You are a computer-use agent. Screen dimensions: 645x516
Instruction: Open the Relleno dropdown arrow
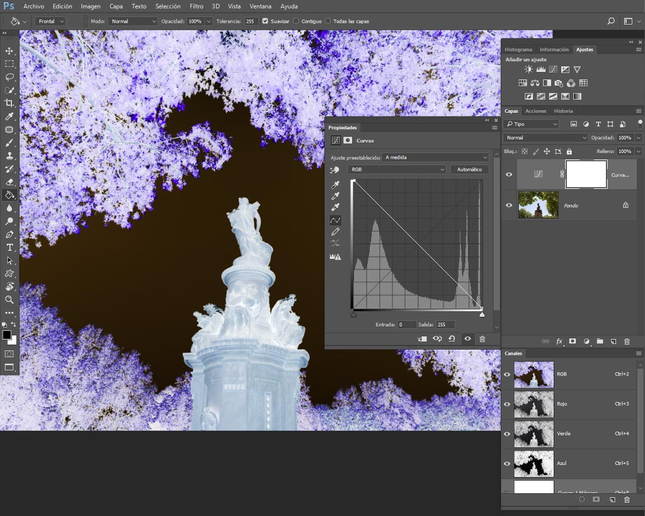point(639,151)
